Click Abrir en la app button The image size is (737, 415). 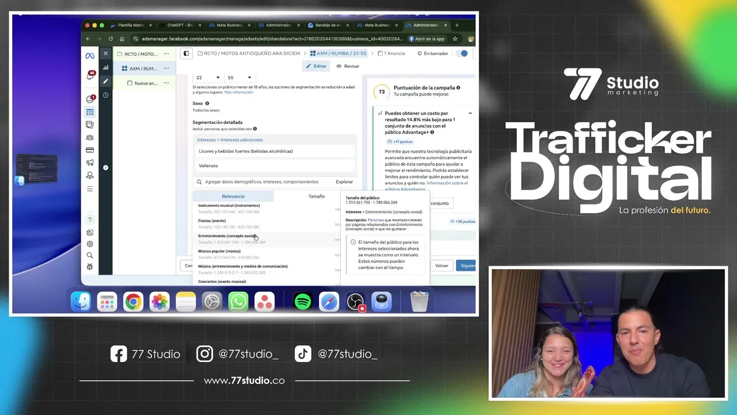(x=427, y=39)
